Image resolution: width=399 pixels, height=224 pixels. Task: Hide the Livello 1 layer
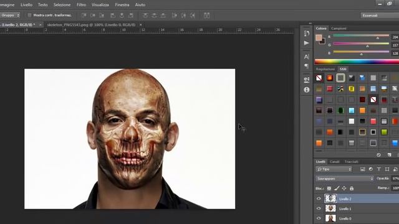point(319,208)
